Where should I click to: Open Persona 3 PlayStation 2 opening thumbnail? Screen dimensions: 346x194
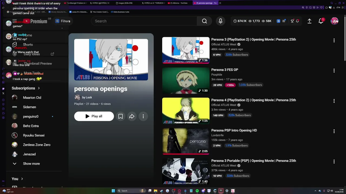tap(186, 50)
